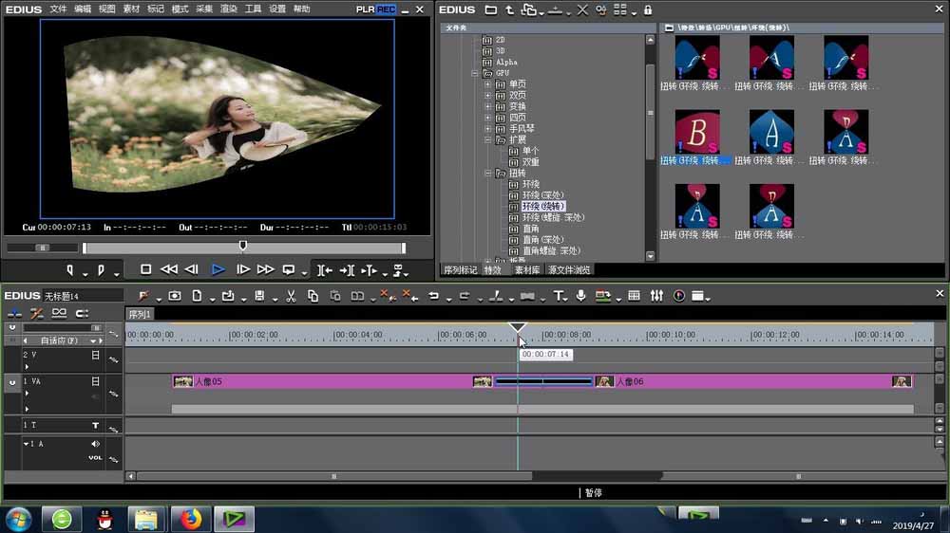Click the Save project icon in timeline toolbar
Viewport: 950px width, 533px height.
(259, 296)
